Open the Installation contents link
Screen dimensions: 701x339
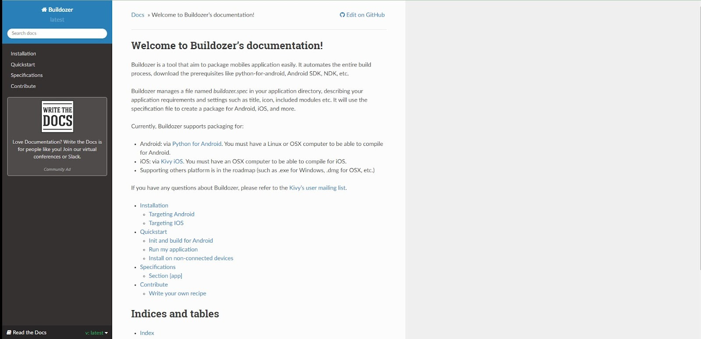pos(154,205)
